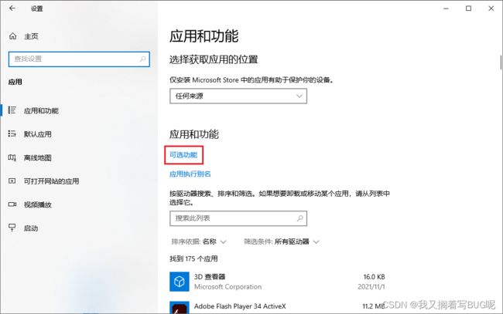Select Adobe Flash Player 34 ActiveX entry
503x314 pixels.
(x=278, y=307)
